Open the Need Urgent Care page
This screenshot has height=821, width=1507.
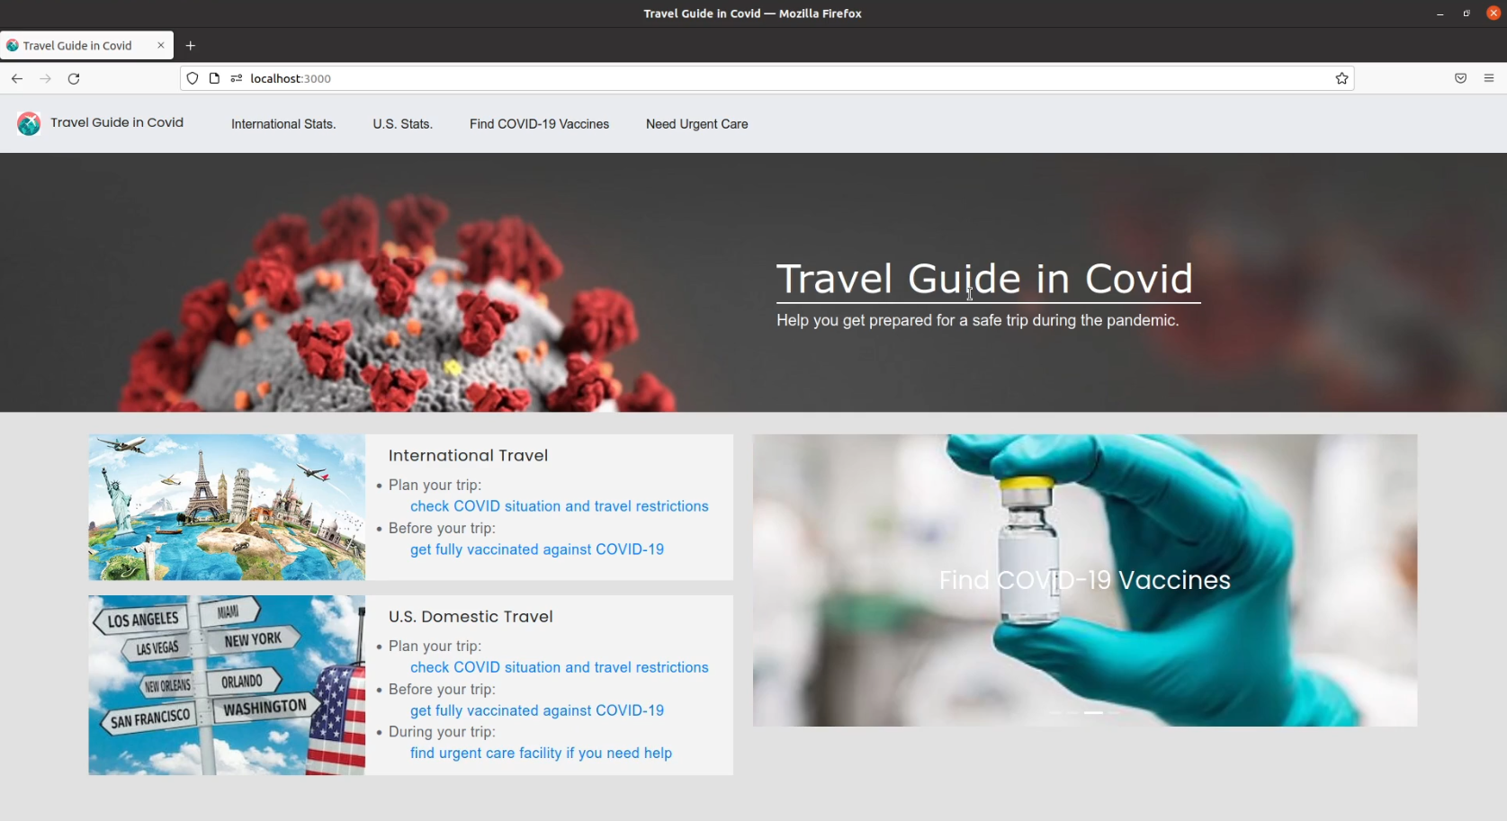(696, 123)
